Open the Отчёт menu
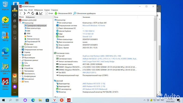The height and width of the screenshot is (103, 183). click(x=30, y=10)
